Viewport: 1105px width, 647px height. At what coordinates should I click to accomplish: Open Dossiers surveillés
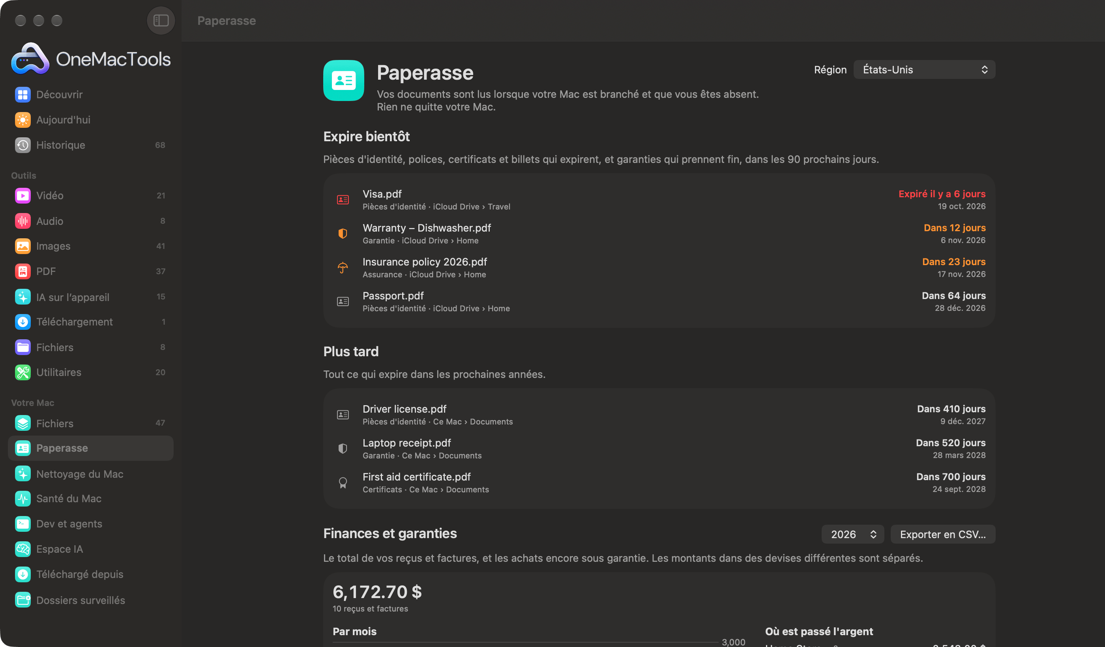(90, 600)
